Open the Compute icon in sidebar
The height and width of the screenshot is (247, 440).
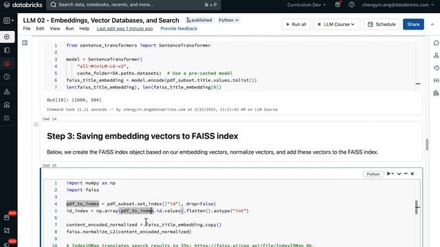(7, 105)
